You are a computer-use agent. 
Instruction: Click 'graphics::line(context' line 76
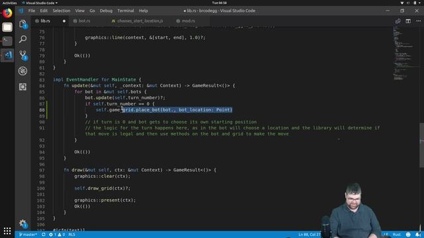[145, 38]
